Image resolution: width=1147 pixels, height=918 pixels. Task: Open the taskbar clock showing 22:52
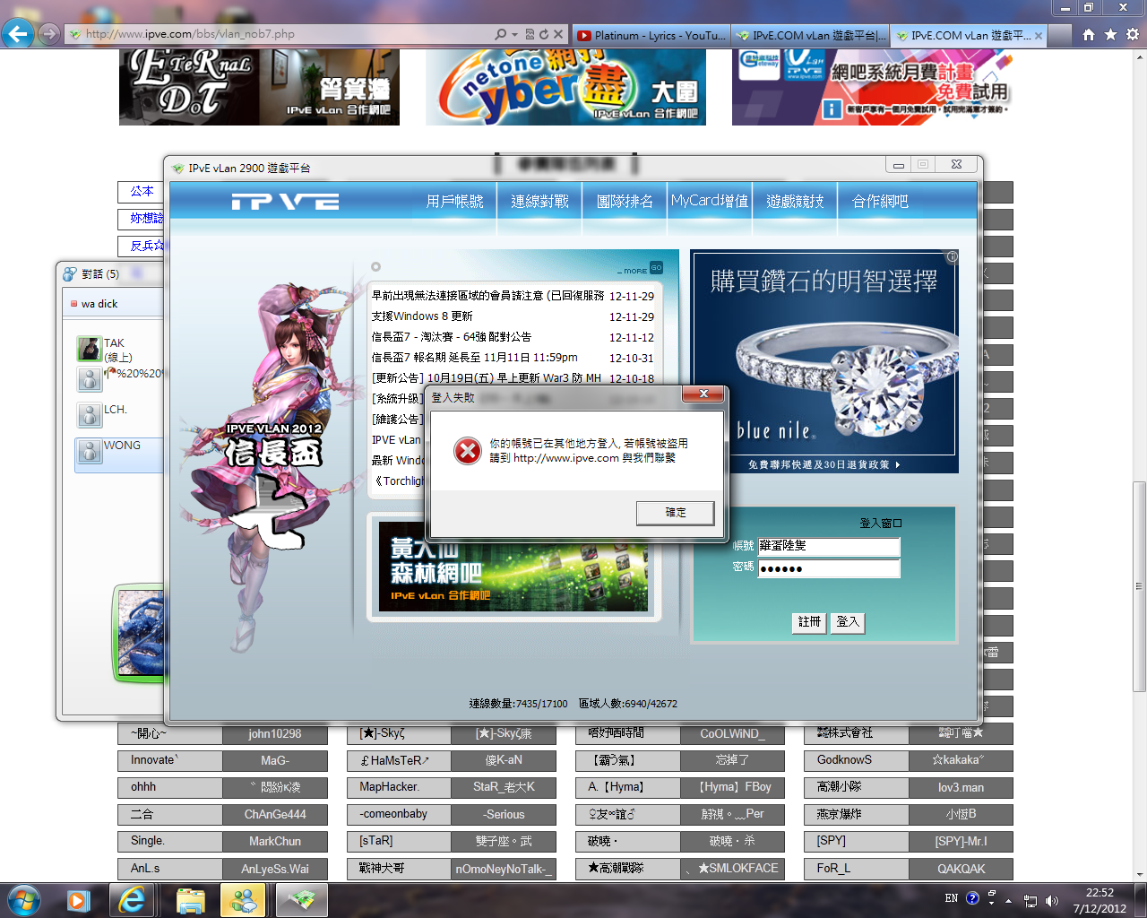point(1100,901)
